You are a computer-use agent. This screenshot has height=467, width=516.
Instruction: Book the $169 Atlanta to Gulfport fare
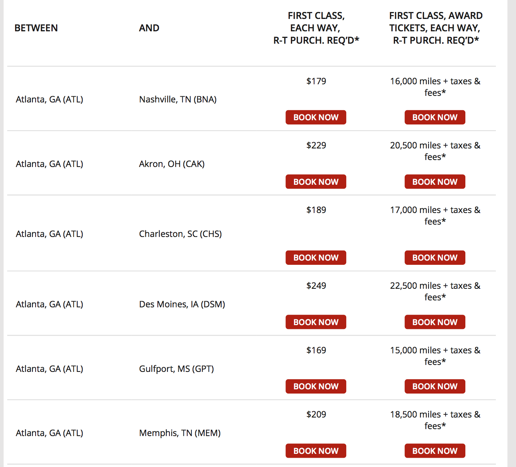click(x=316, y=386)
